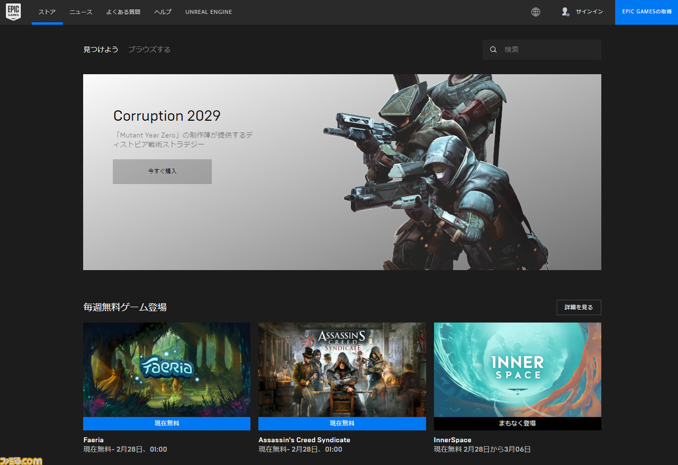678x465 pixels.
Task: Click 詳細を見る button
Action: tap(578, 307)
